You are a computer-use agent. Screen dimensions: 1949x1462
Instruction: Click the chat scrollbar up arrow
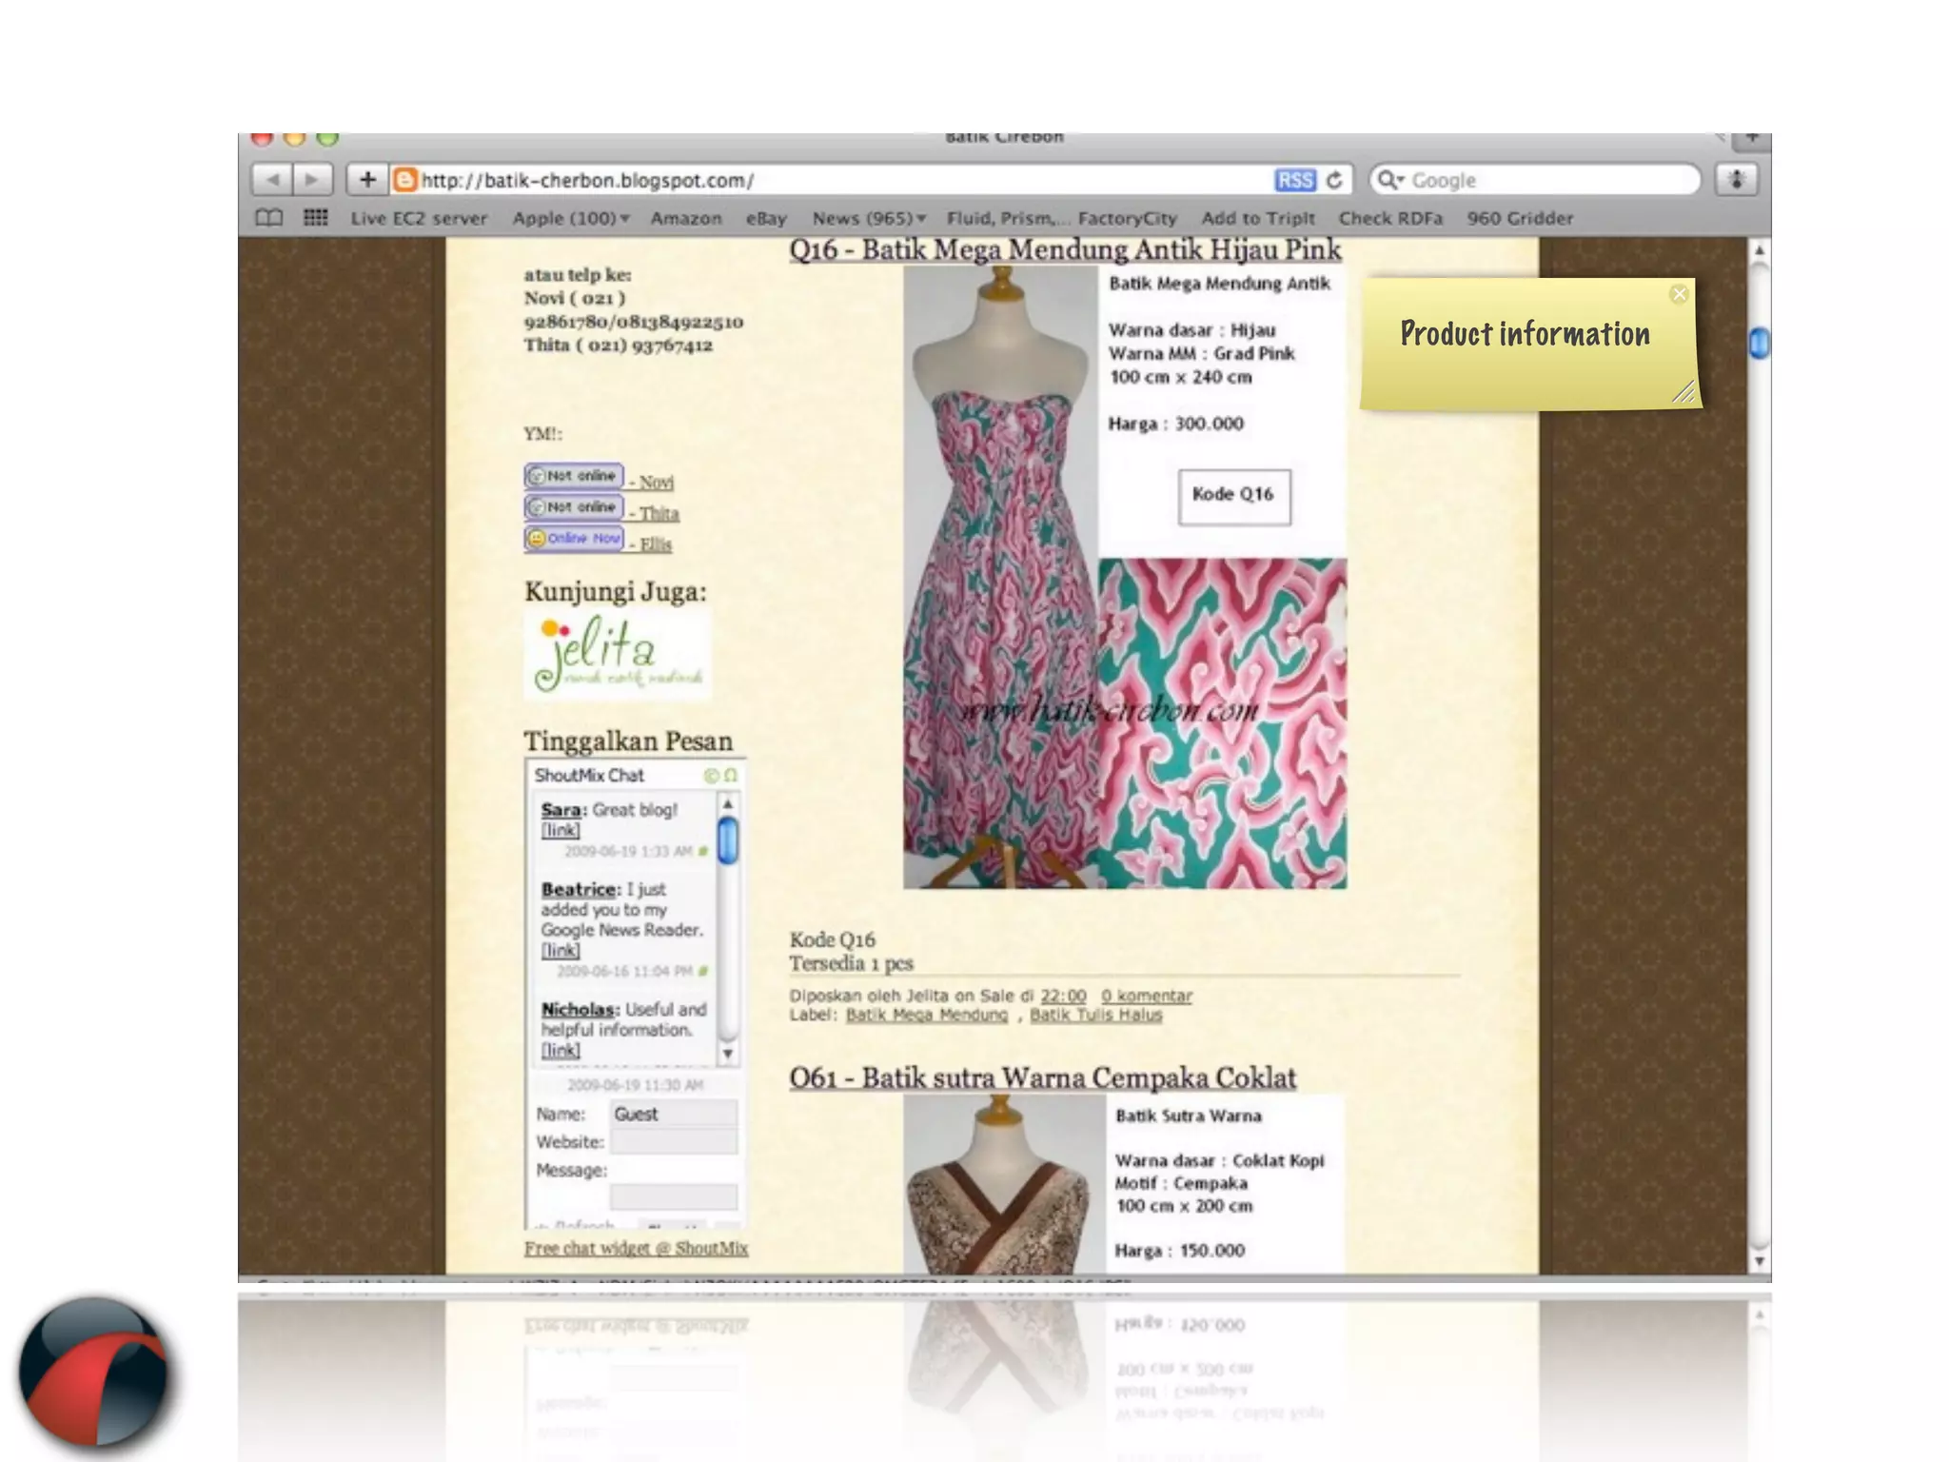pos(728,804)
